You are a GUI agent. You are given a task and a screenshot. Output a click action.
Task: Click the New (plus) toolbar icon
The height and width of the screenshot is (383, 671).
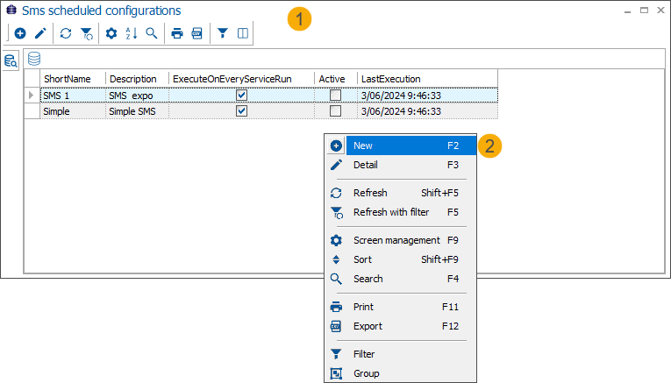[x=20, y=33]
